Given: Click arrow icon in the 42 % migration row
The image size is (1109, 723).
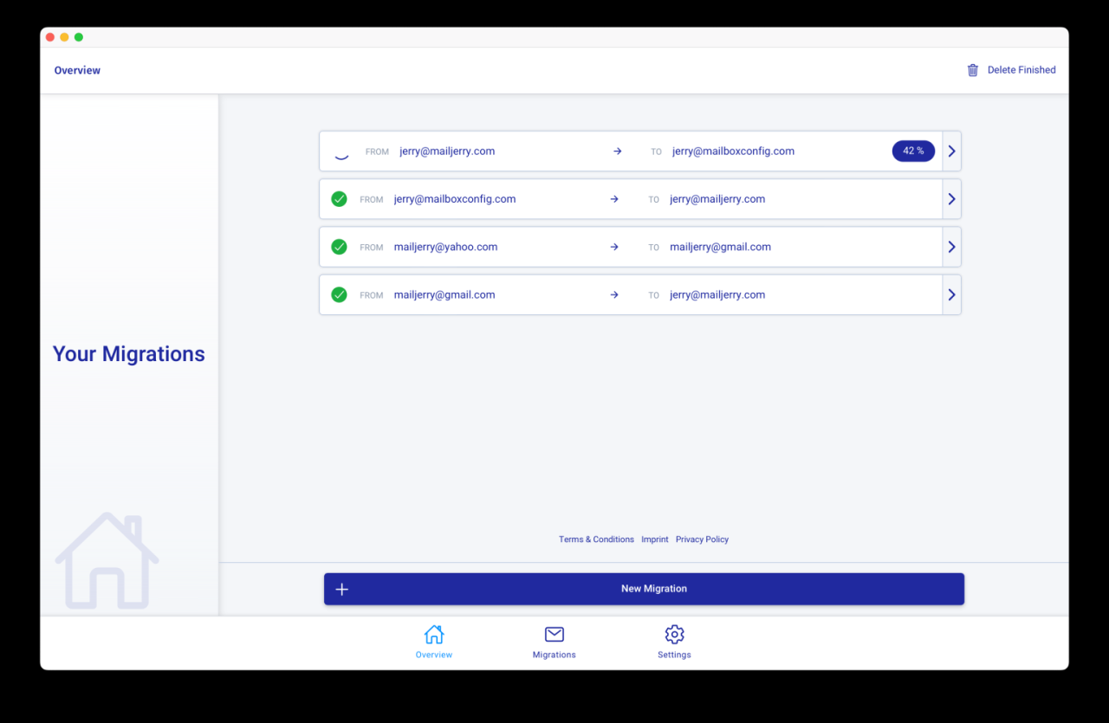Looking at the screenshot, I should coord(618,152).
